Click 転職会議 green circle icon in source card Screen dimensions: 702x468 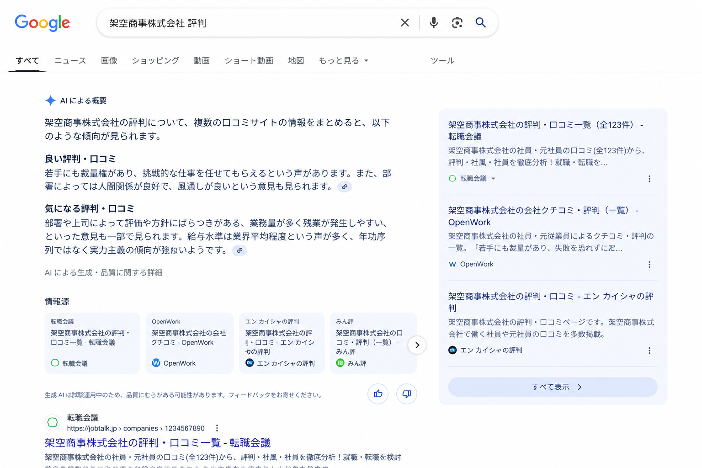pos(55,363)
